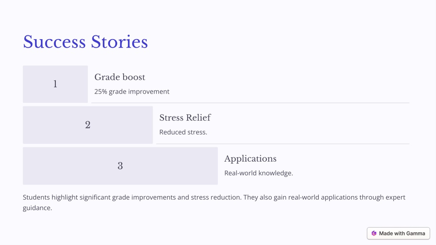Select the Grade boost heading
This screenshot has width=436, height=245.
[x=120, y=77]
